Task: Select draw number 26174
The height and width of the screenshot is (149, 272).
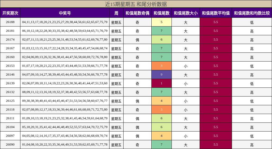Action: (10, 40)
